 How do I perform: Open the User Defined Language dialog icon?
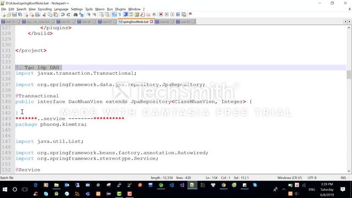pyautogui.click(x=131, y=15)
